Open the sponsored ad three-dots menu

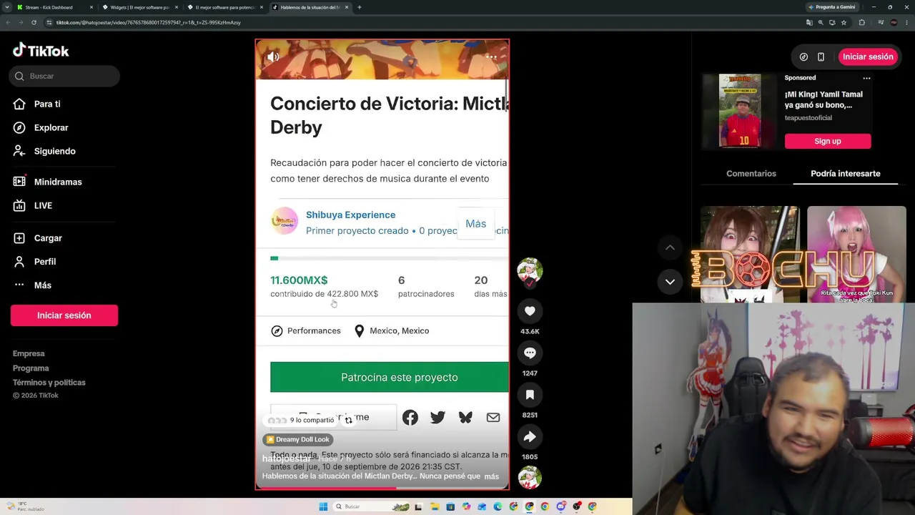[x=866, y=78]
